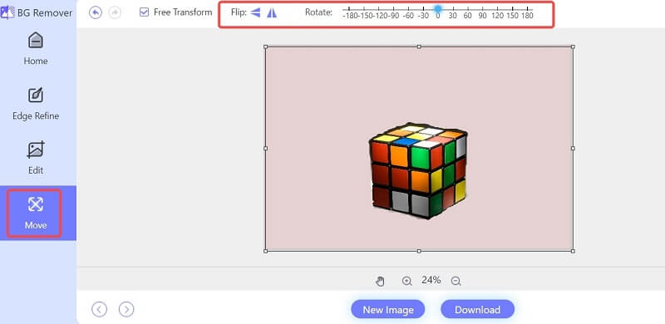Uncheck the Free Transform checkbox
This screenshot has height=324, width=665.
pos(144,12)
